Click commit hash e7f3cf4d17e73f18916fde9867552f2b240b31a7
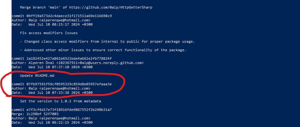The width and height of the screenshot is (300, 127). tap(69, 110)
